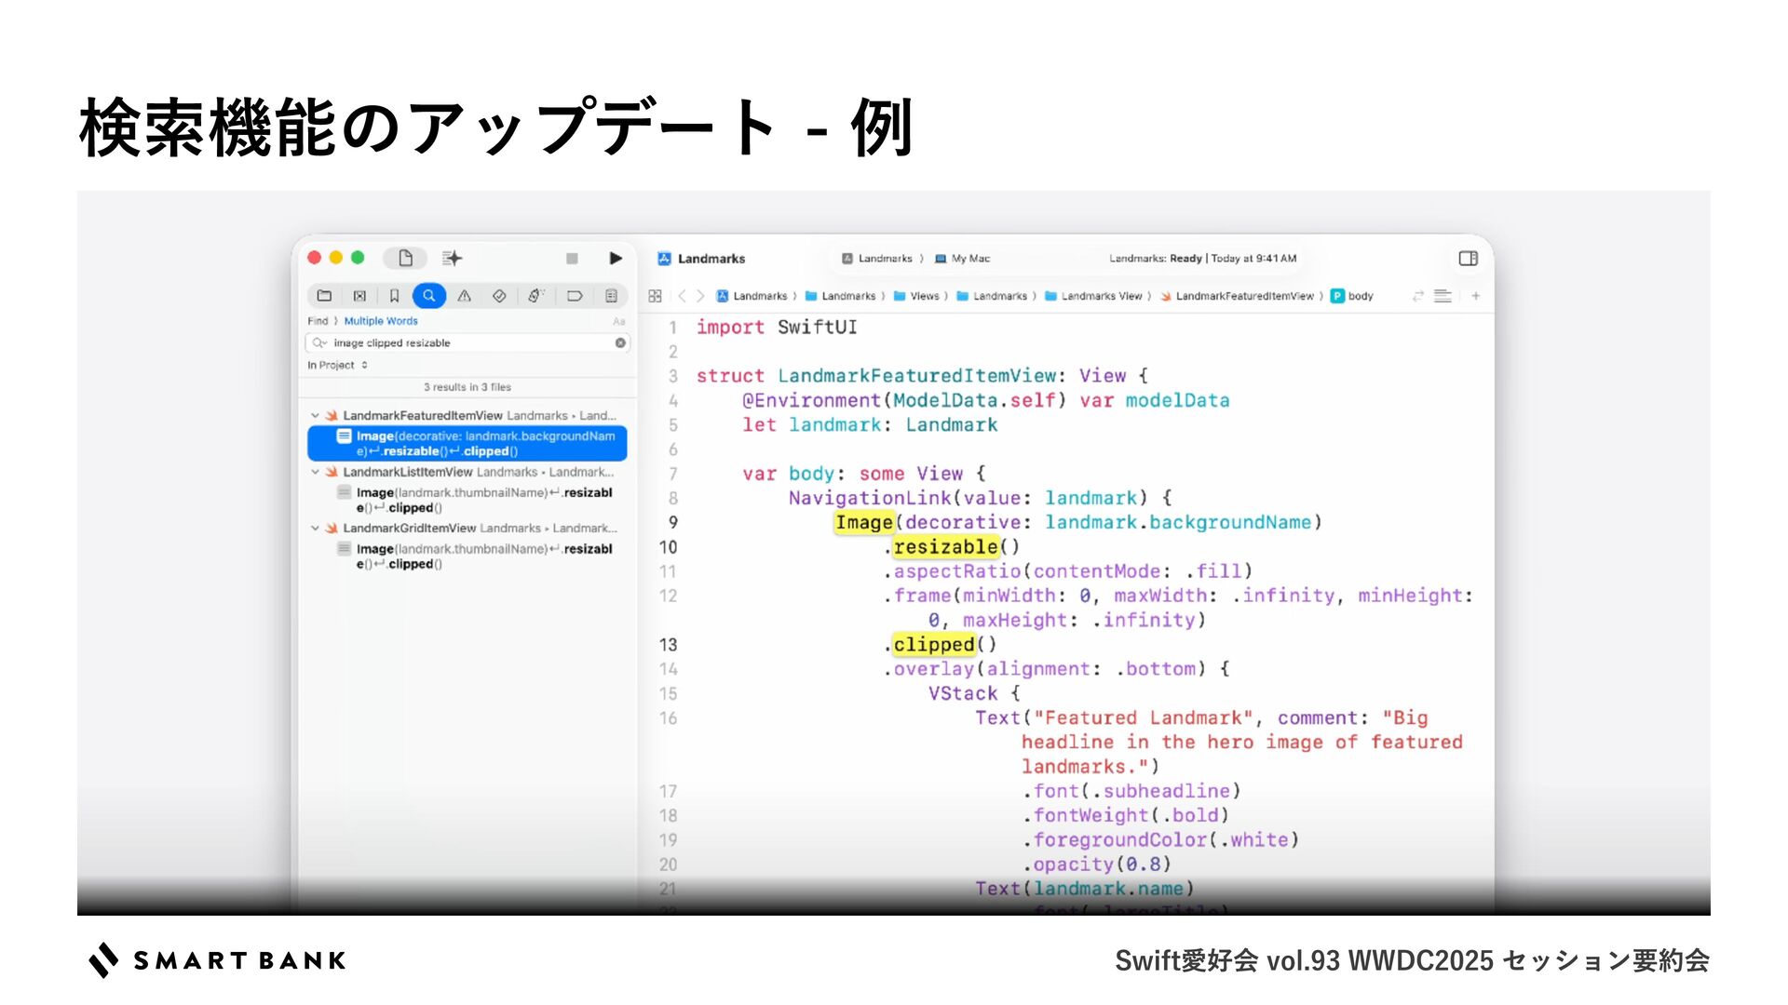The image size is (1788, 1005).
Task: Select the Landmarks scheme in toolbar
Action: coord(877,259)
